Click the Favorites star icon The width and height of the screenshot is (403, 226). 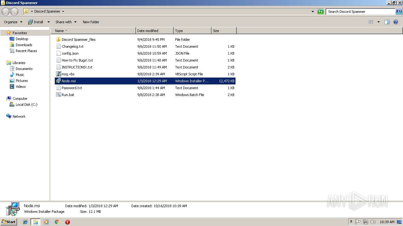[x=9, y=33]
